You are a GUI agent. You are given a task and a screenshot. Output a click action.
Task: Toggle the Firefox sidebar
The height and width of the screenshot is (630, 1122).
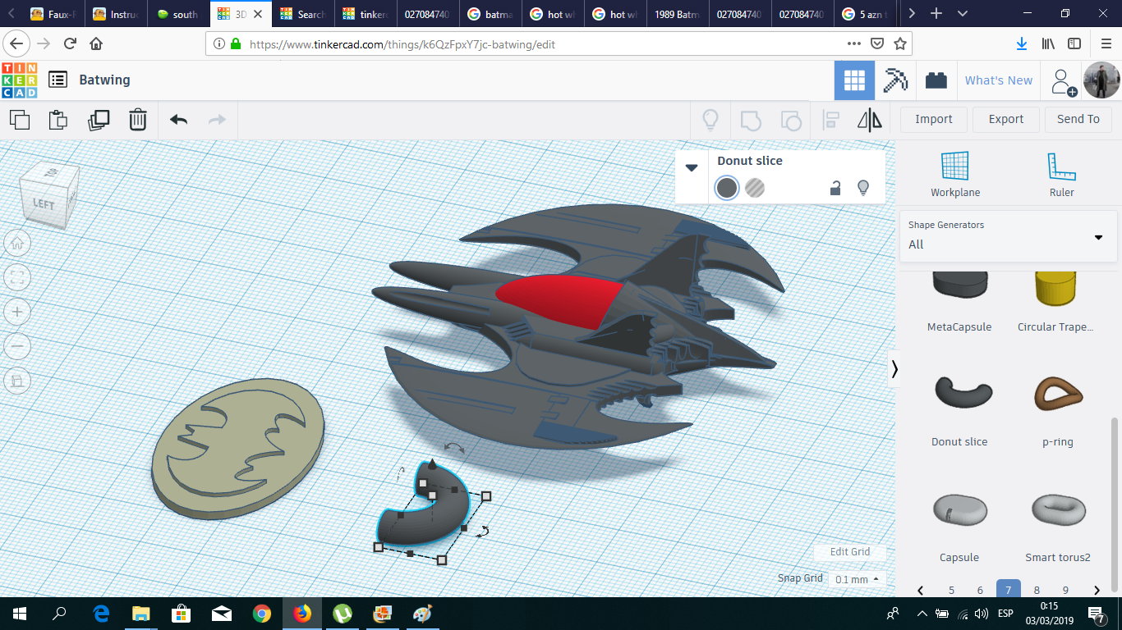(x=1074, y=43)
